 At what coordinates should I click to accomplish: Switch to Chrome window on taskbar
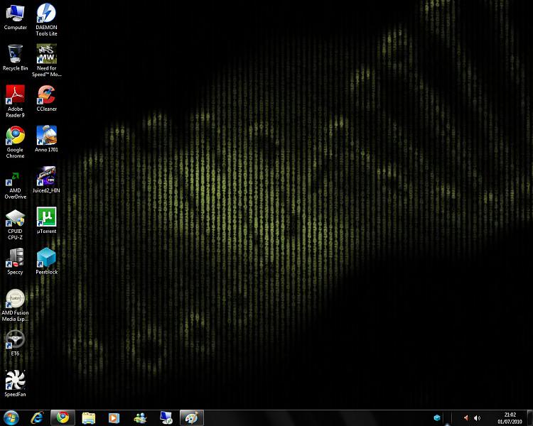[x=63, y=418]
